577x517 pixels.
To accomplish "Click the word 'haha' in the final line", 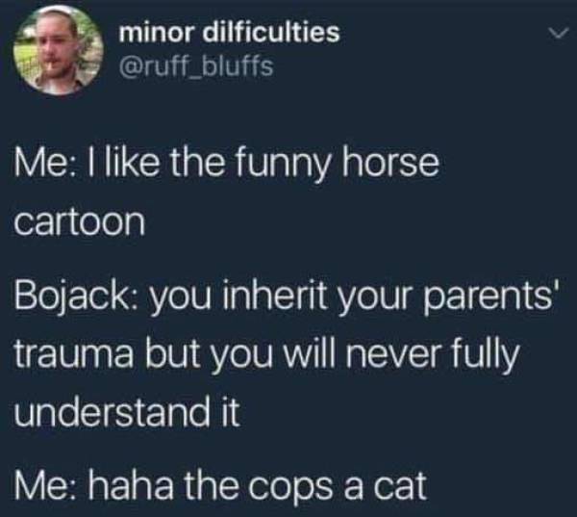I will 129,484.
